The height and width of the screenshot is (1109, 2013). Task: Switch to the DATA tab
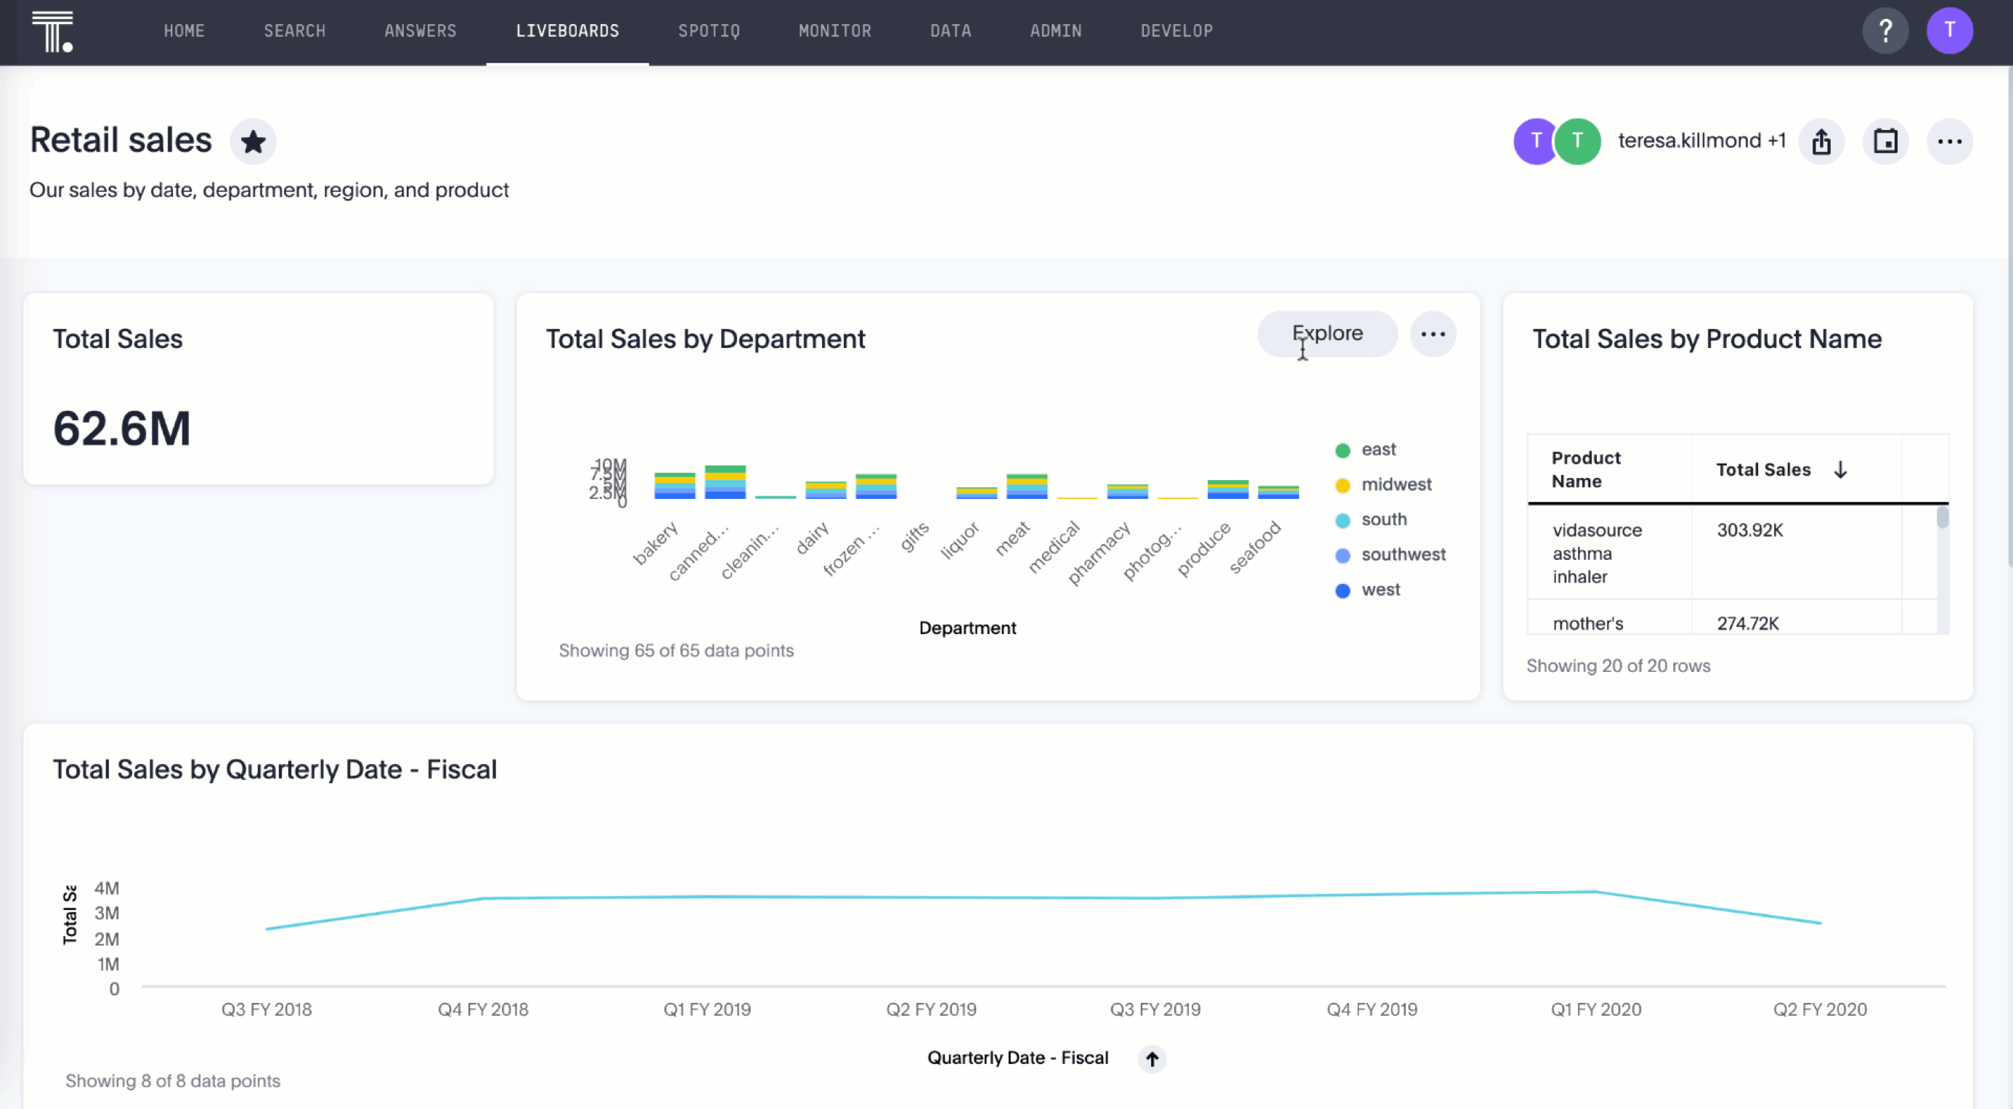tap(951, 31)
